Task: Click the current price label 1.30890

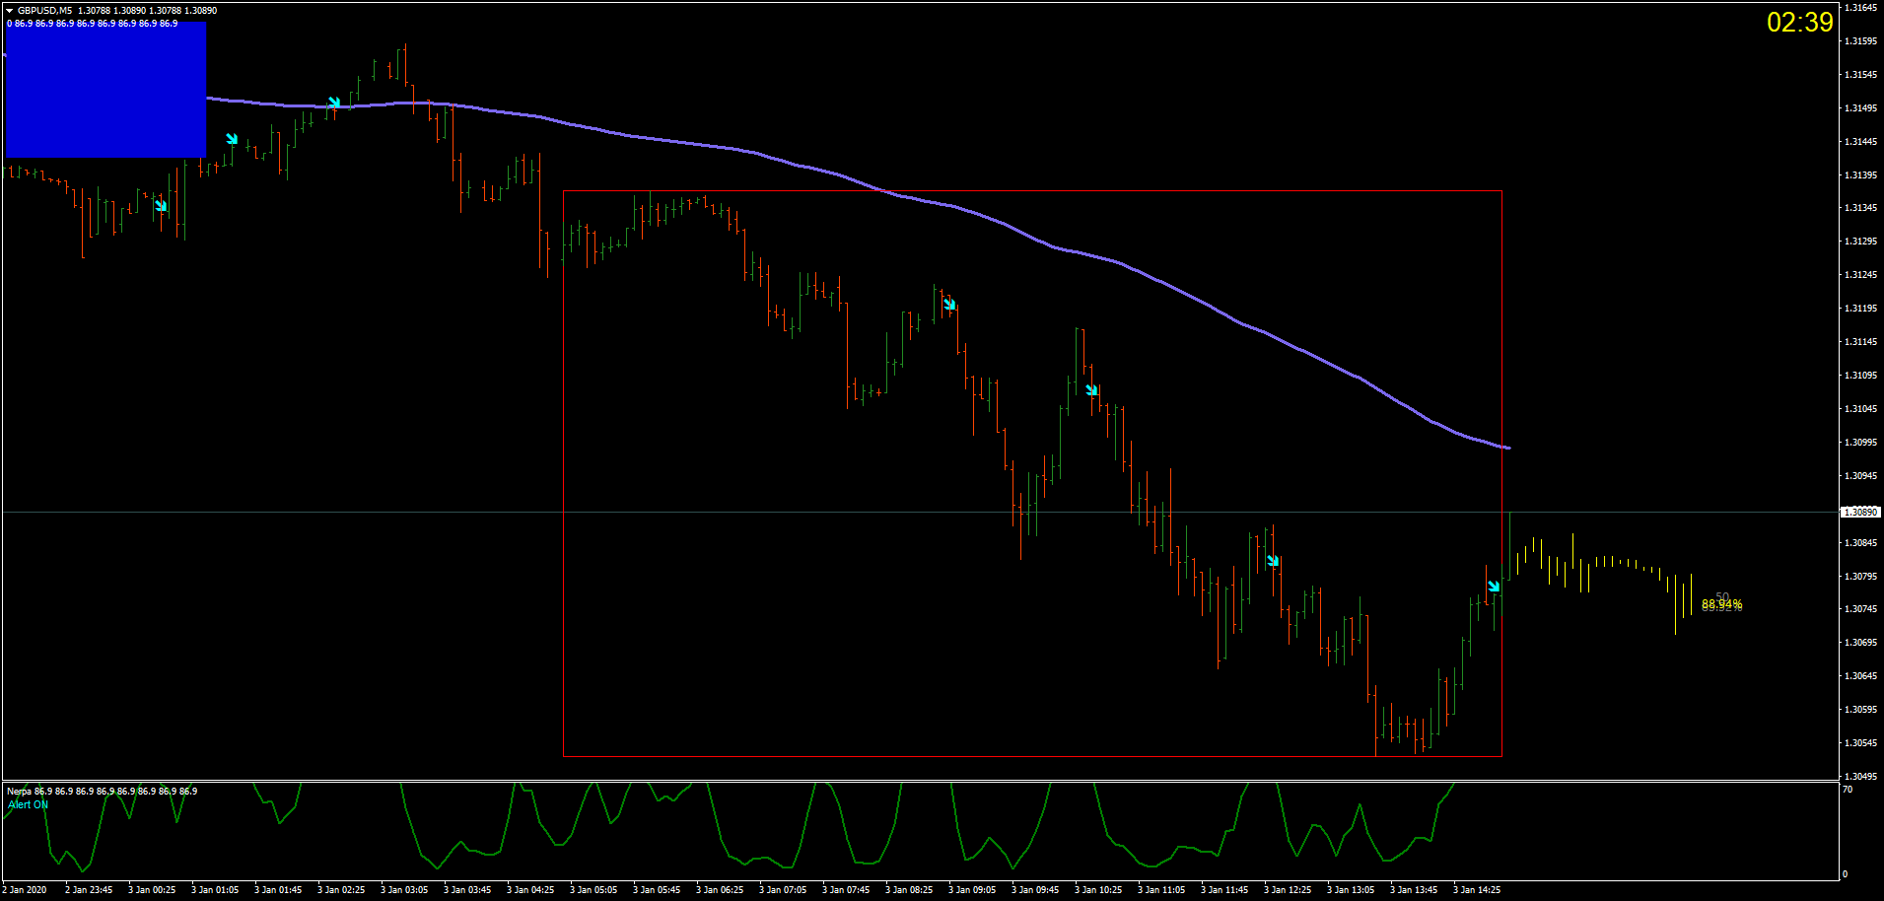Action: tap(1861, 513)
